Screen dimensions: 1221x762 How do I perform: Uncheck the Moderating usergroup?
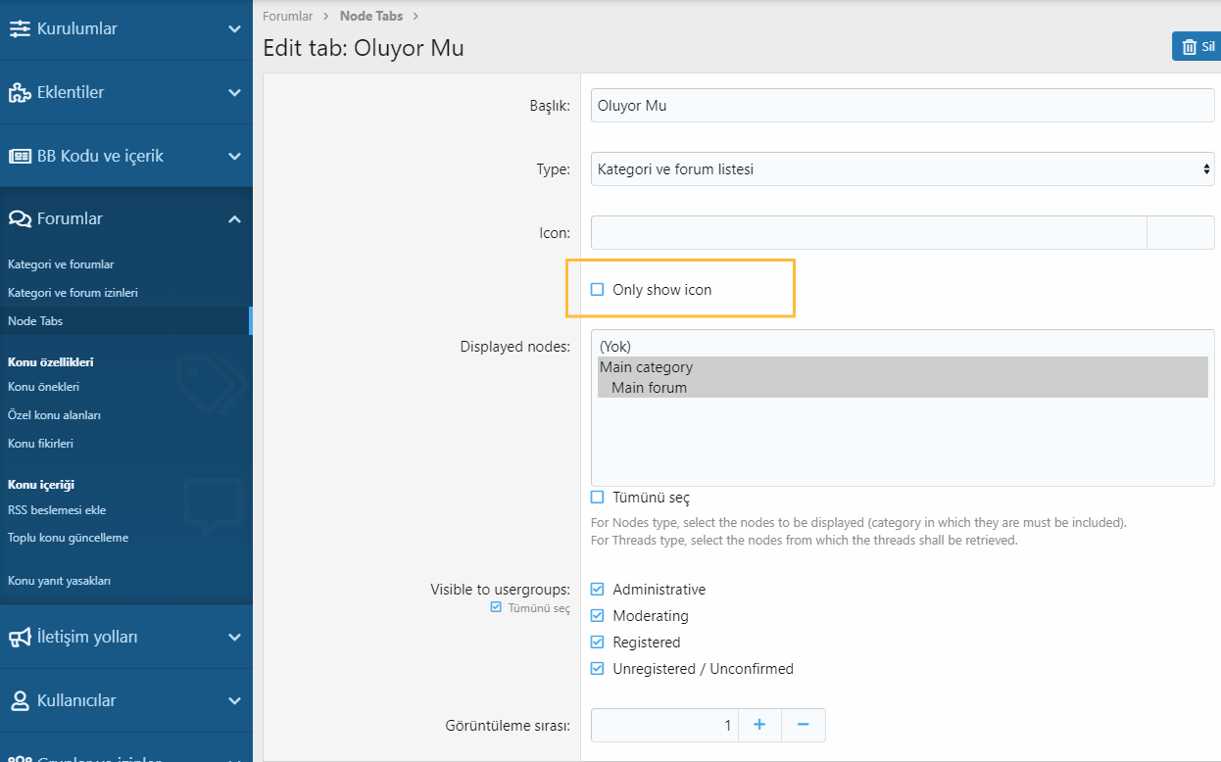pos(598,616)
